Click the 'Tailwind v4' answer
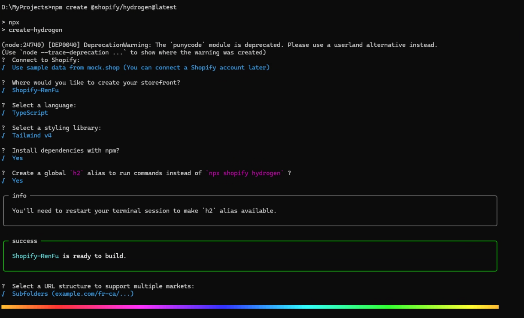The height and width of the screenshot is (318, 524). (32, 135)
